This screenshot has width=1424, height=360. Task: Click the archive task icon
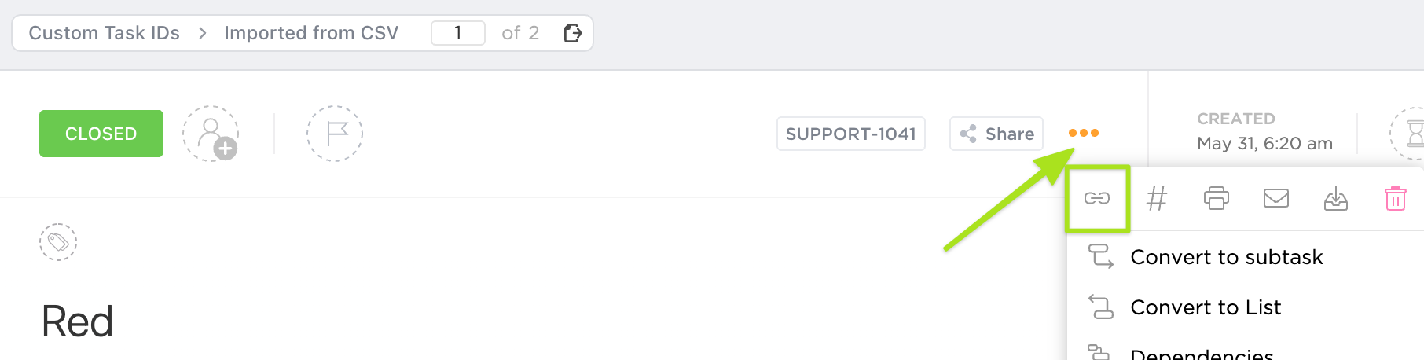click(1335, 199)
